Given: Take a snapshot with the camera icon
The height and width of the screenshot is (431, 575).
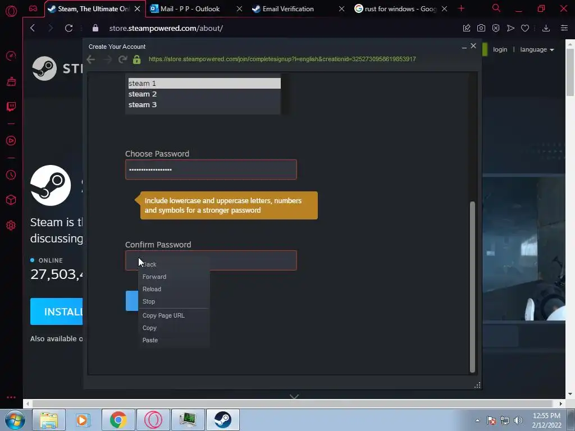Looking at the screenshot, I should click(x=481, y=28).
